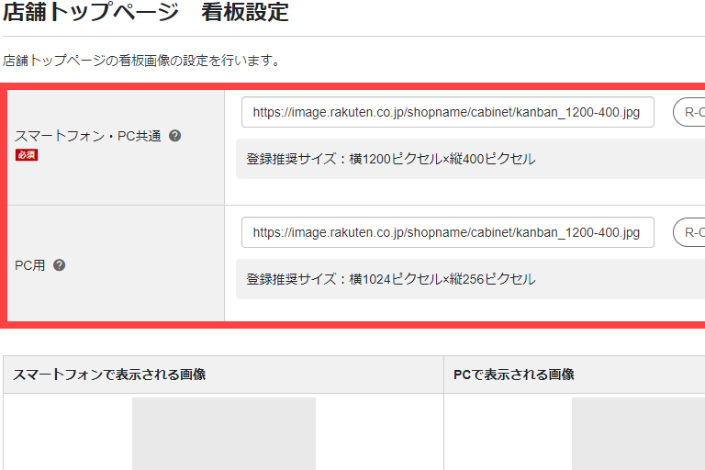Viewport: 705px width, 470px height.
Task: Click R-C button in PC用 row
Action: click(x=689, y=232)
